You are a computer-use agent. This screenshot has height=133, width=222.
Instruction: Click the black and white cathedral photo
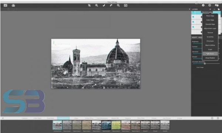pos(96,64)
